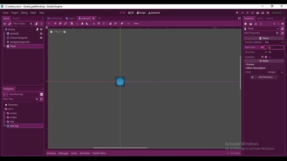
Task: Select the Scale mode tool
Action: [x=65, y=24]
